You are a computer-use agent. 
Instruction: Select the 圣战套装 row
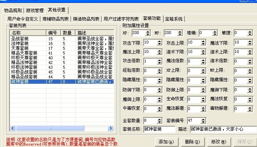pyautogui.click(x=62, y=39)
